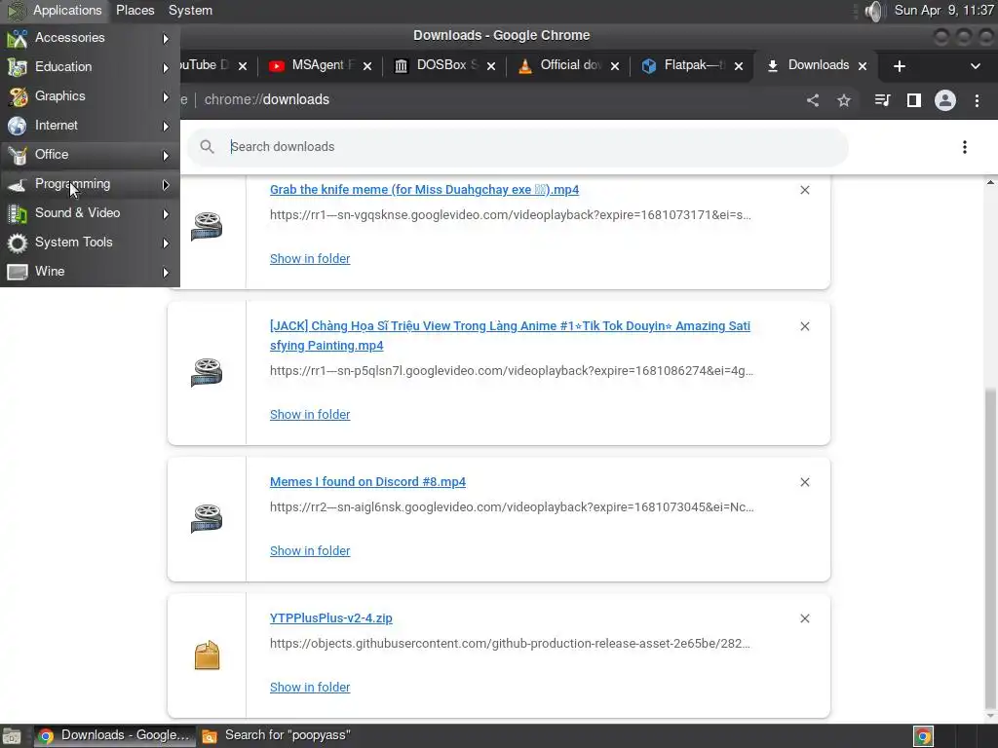Click the show desktop icon in taskbar
This screenshot has height=748, width=998.
(12, 736)
